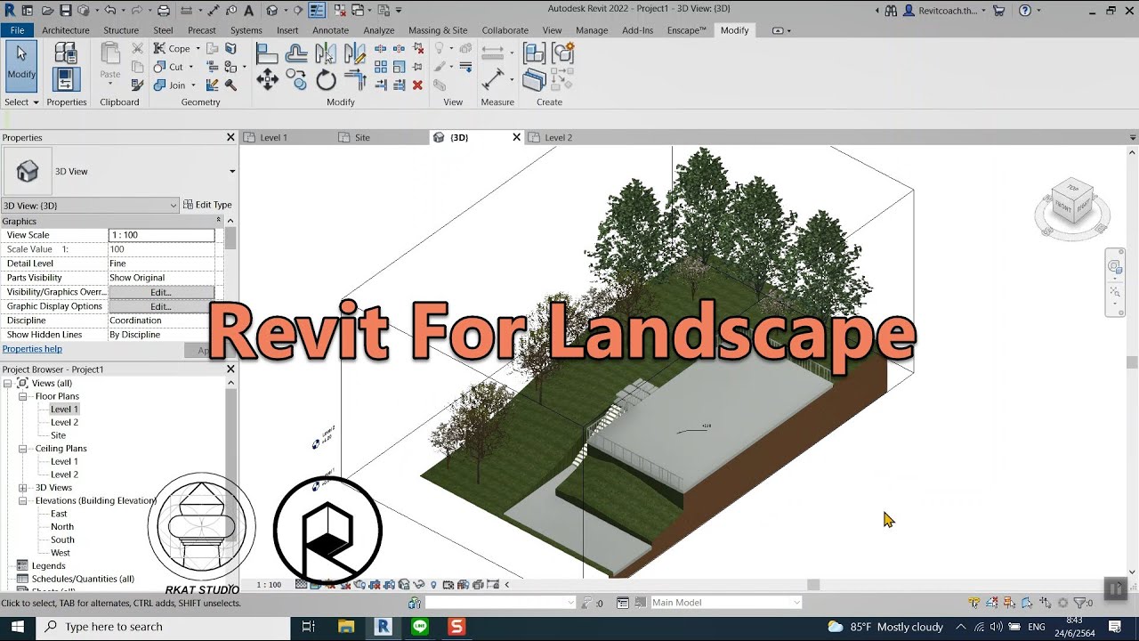Toggle Select Links in the status bar

tap(976, 603)
